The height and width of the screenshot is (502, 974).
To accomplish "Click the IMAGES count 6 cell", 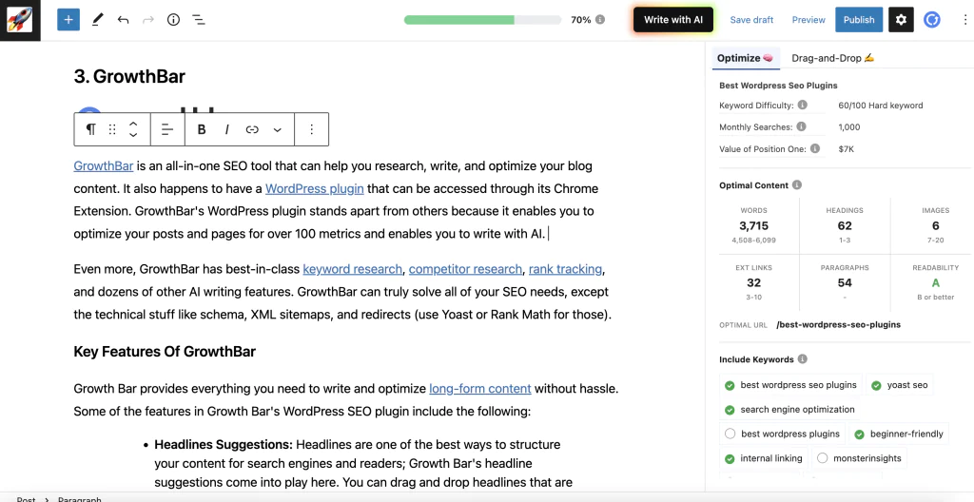I will coord(935,225).
